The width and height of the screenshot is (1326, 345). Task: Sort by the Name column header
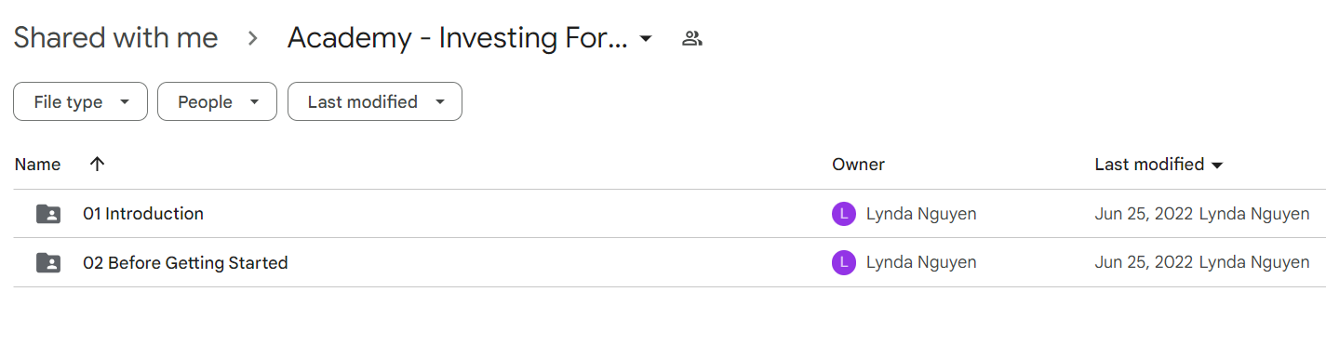tap(38, 165)
